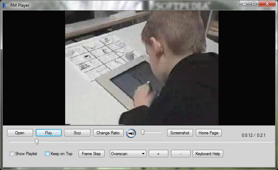Mute audio with the speaker icon

pyautogui.click(x=131, y=133)
